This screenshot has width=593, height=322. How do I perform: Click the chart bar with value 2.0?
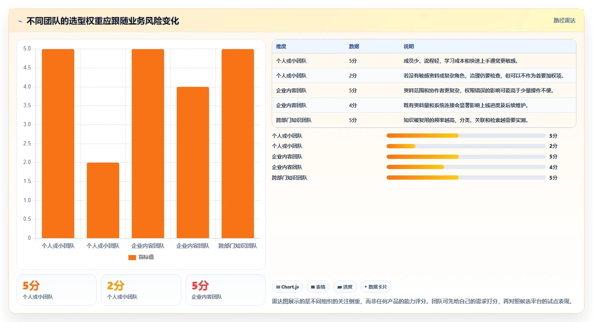tap(103, 200)
